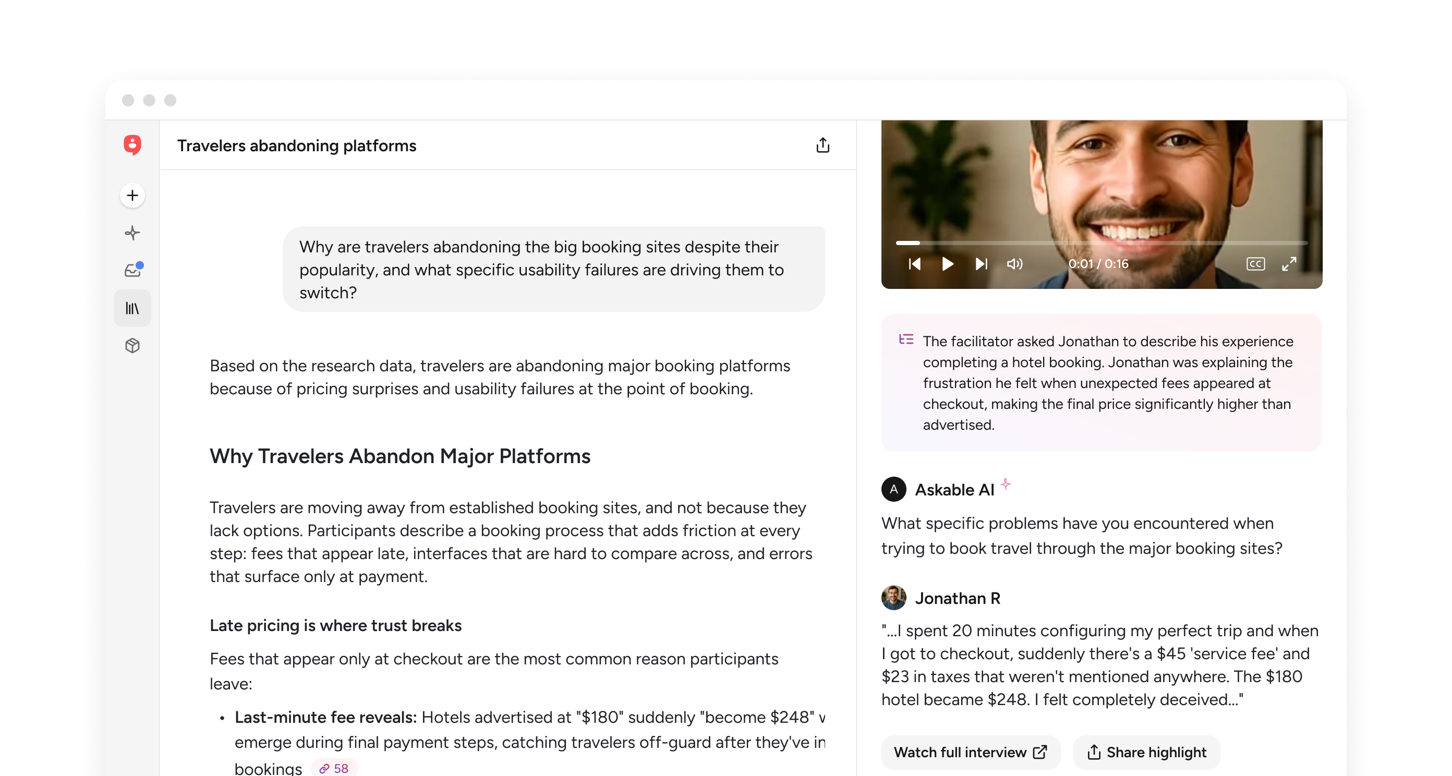Expand video to fullscreen
1452x776 pixels.
(1289, 264)
